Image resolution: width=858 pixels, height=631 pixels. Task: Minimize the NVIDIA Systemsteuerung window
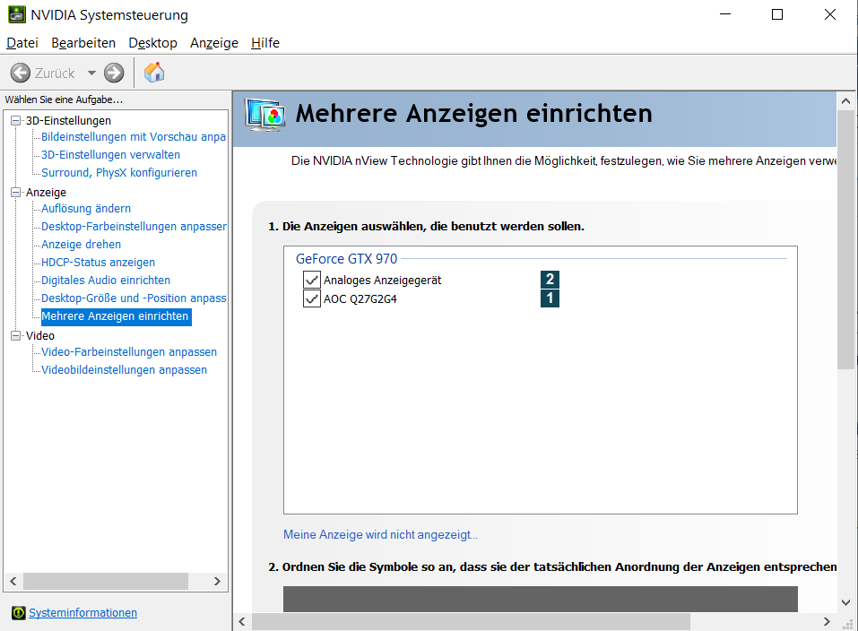[725, 14]
